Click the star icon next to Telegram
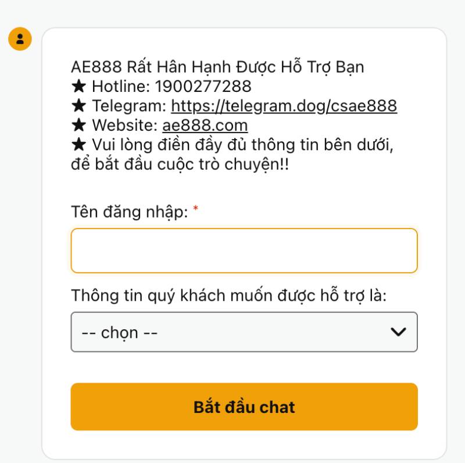Image resolution: width=465 pixels, height=463 pixels. (78, 107)
